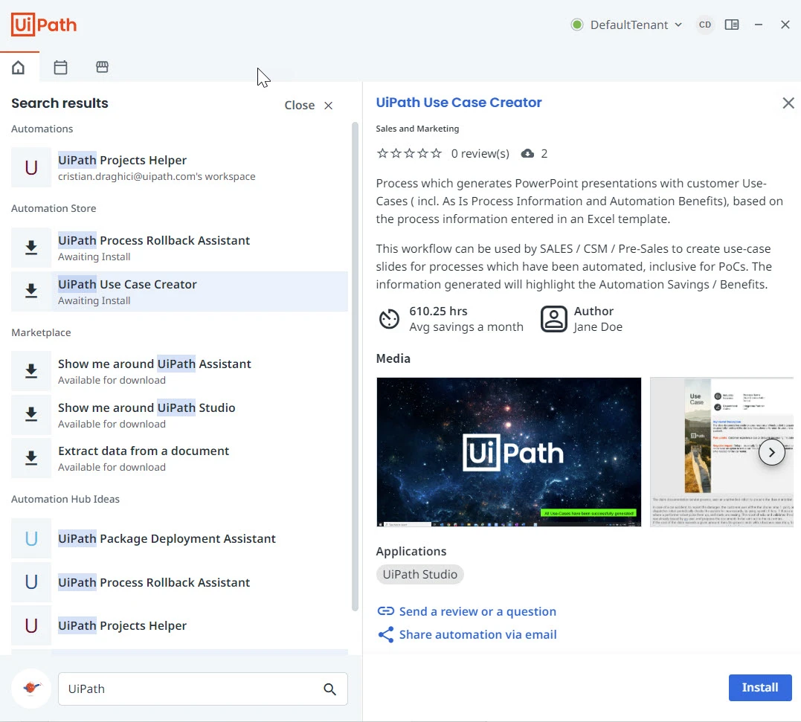Click the U icon of Projects Helper automation
Image resolution: width=801 pixels, height=722 pixels.
31,167
